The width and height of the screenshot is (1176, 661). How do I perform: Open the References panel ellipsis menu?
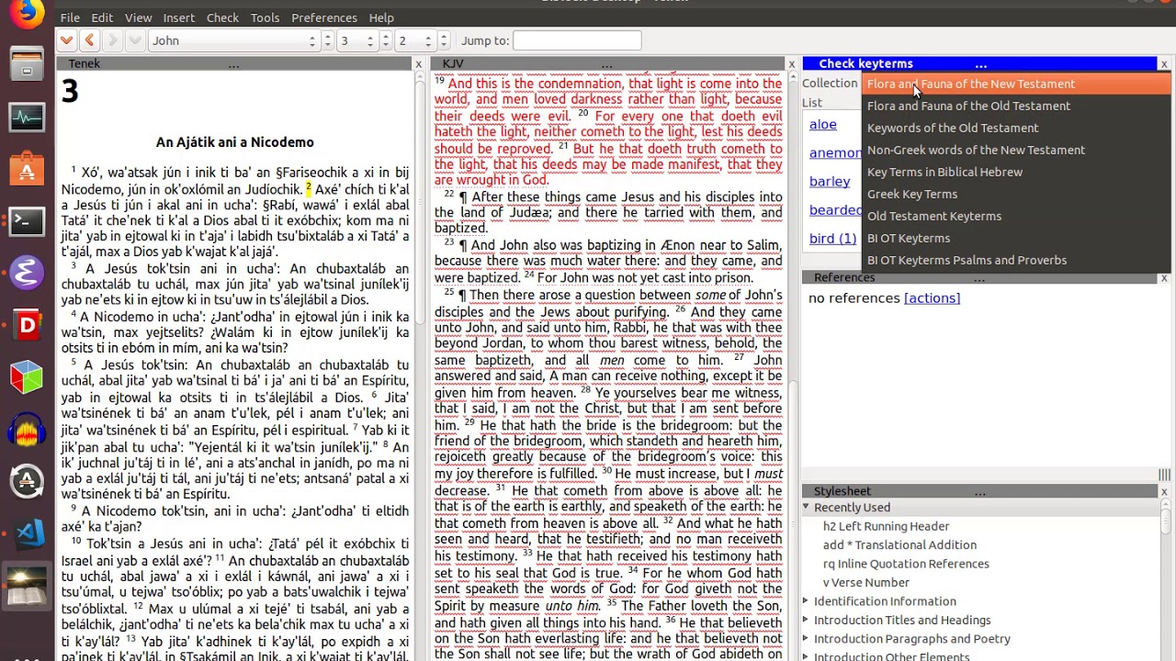click(979, 278)
